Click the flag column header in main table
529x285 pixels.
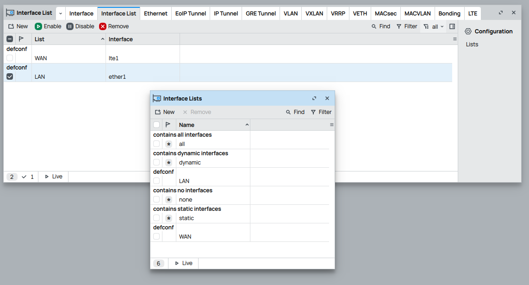click(21, 39)
